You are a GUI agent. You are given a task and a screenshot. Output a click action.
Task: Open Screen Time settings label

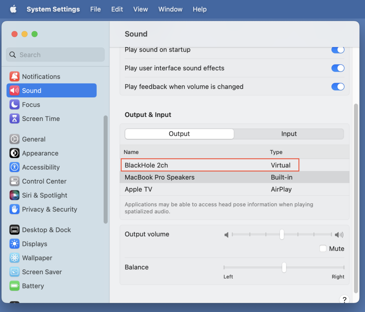point(41,118)
